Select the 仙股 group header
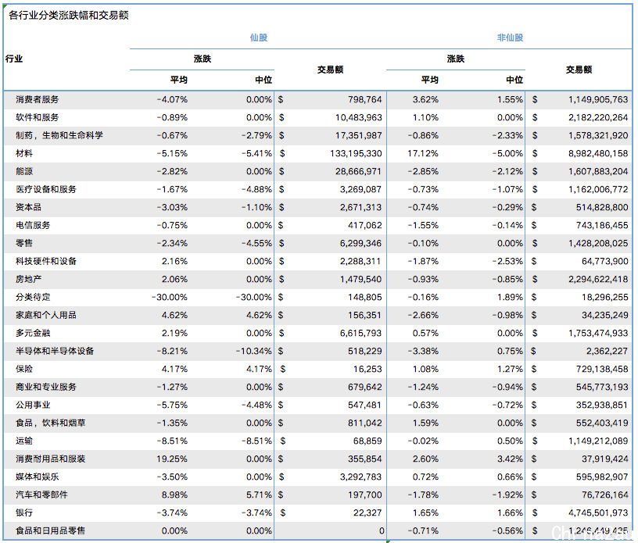638x543 pixels. click(258, 38)
